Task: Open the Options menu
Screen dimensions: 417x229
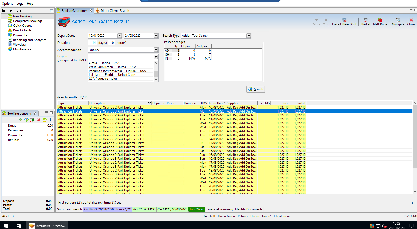Action: point(7,4)
